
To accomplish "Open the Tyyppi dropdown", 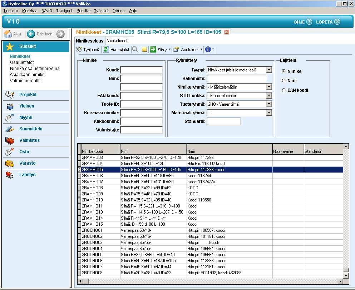I will 269,70.
